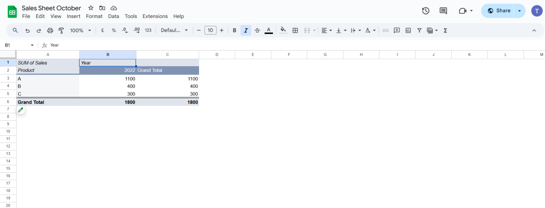Image resolution: width=545 pixels, height=208 pixels.
Task: Open the Extensions menu
Action: 155,16
